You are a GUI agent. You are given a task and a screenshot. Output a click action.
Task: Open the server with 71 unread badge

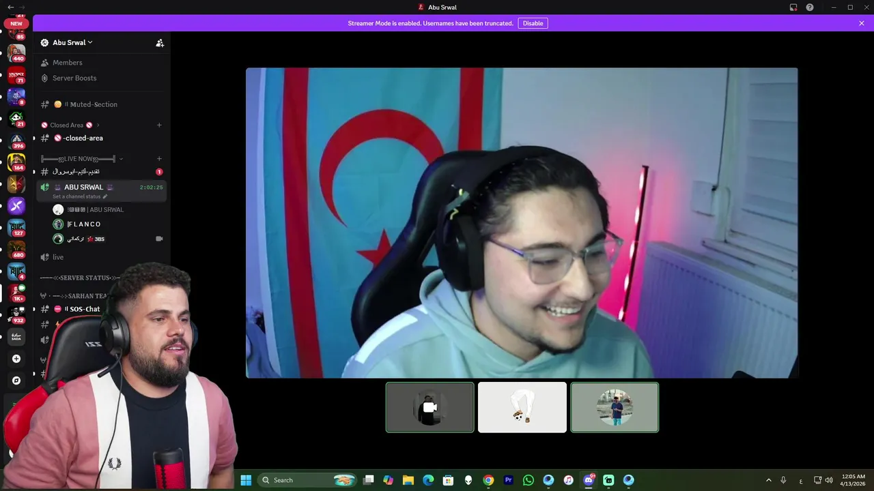pyautogui.click(x=16, y=75)
